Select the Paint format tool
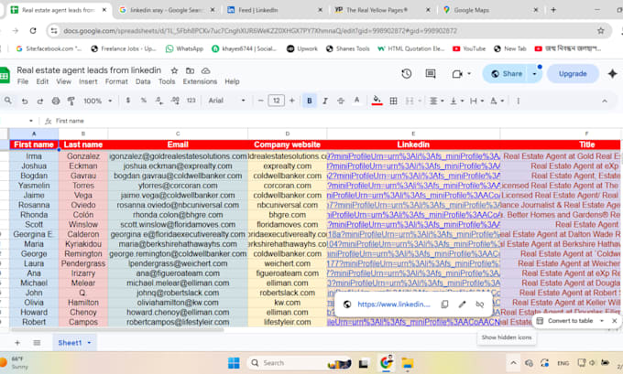The image size is (623, 374). (71, 102)
